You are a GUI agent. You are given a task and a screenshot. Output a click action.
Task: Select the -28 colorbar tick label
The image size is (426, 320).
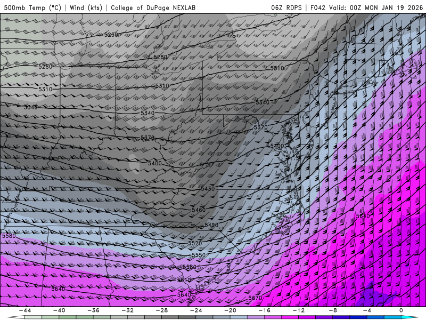pos(162,310)
